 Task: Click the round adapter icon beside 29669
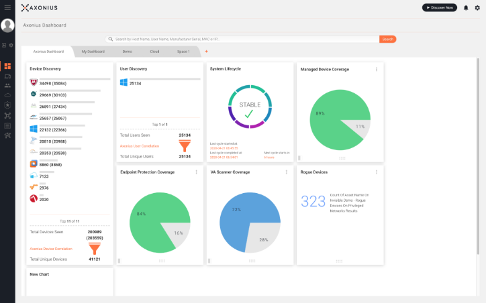coord(34,94)
